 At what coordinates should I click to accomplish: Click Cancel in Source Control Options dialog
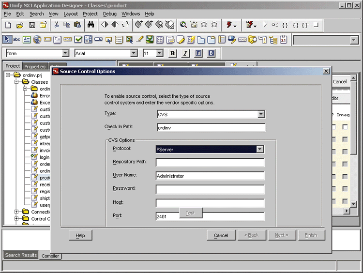(x=221, y=235)
